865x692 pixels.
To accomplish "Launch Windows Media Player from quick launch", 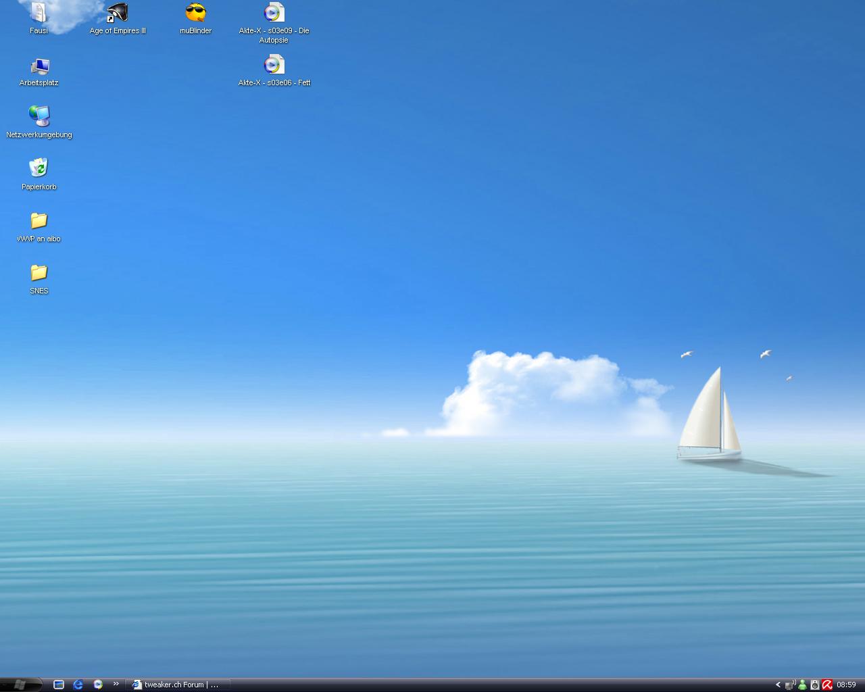I will [98, 685].
